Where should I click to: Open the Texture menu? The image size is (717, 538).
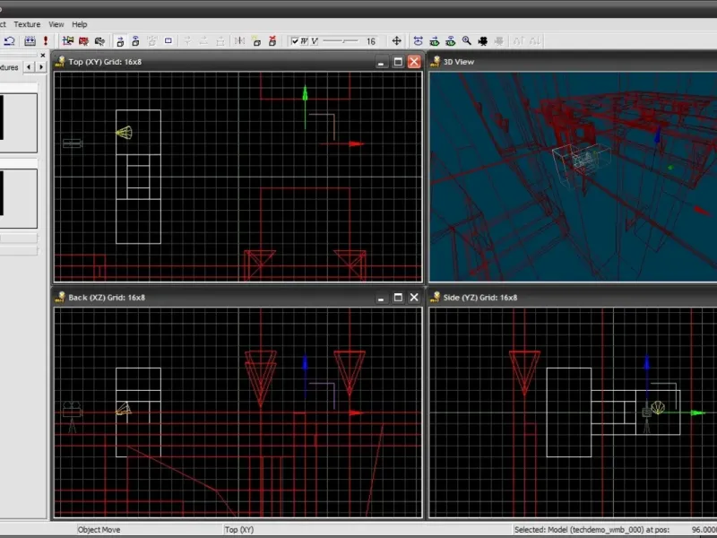[27, 24]
